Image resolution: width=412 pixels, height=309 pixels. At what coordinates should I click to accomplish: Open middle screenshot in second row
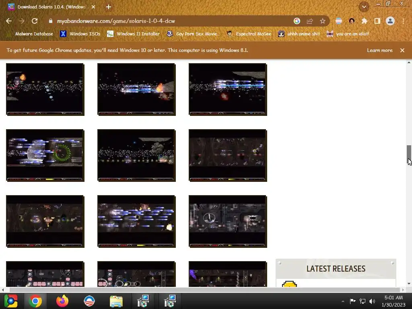[136, 155]
